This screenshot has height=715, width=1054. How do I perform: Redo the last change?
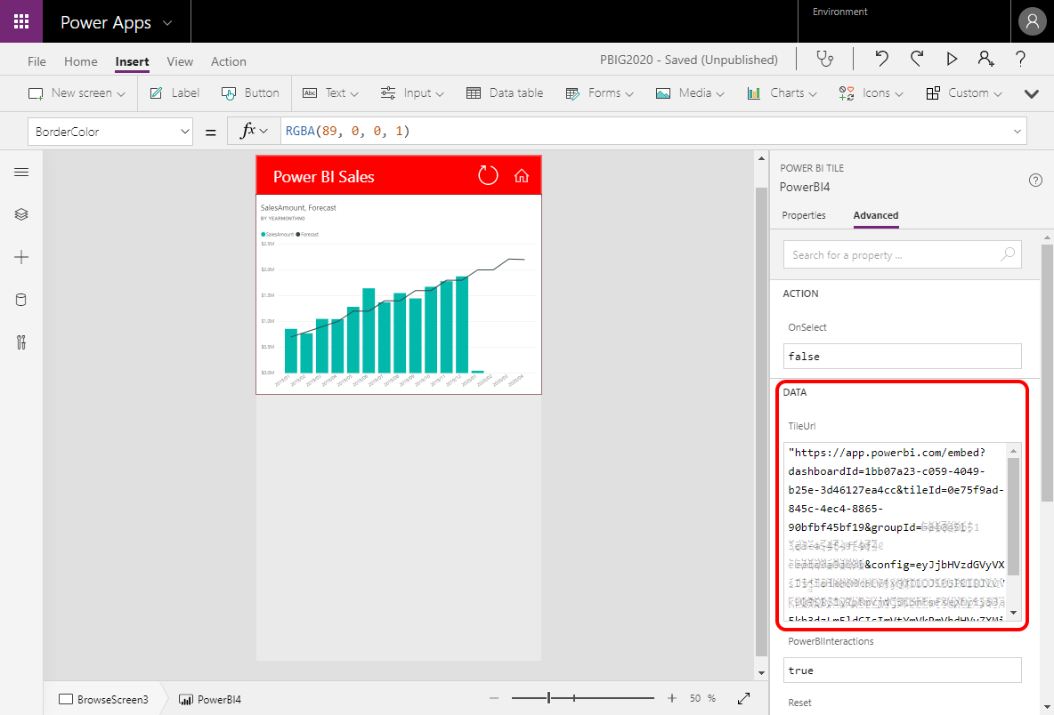tap(916, 59)
